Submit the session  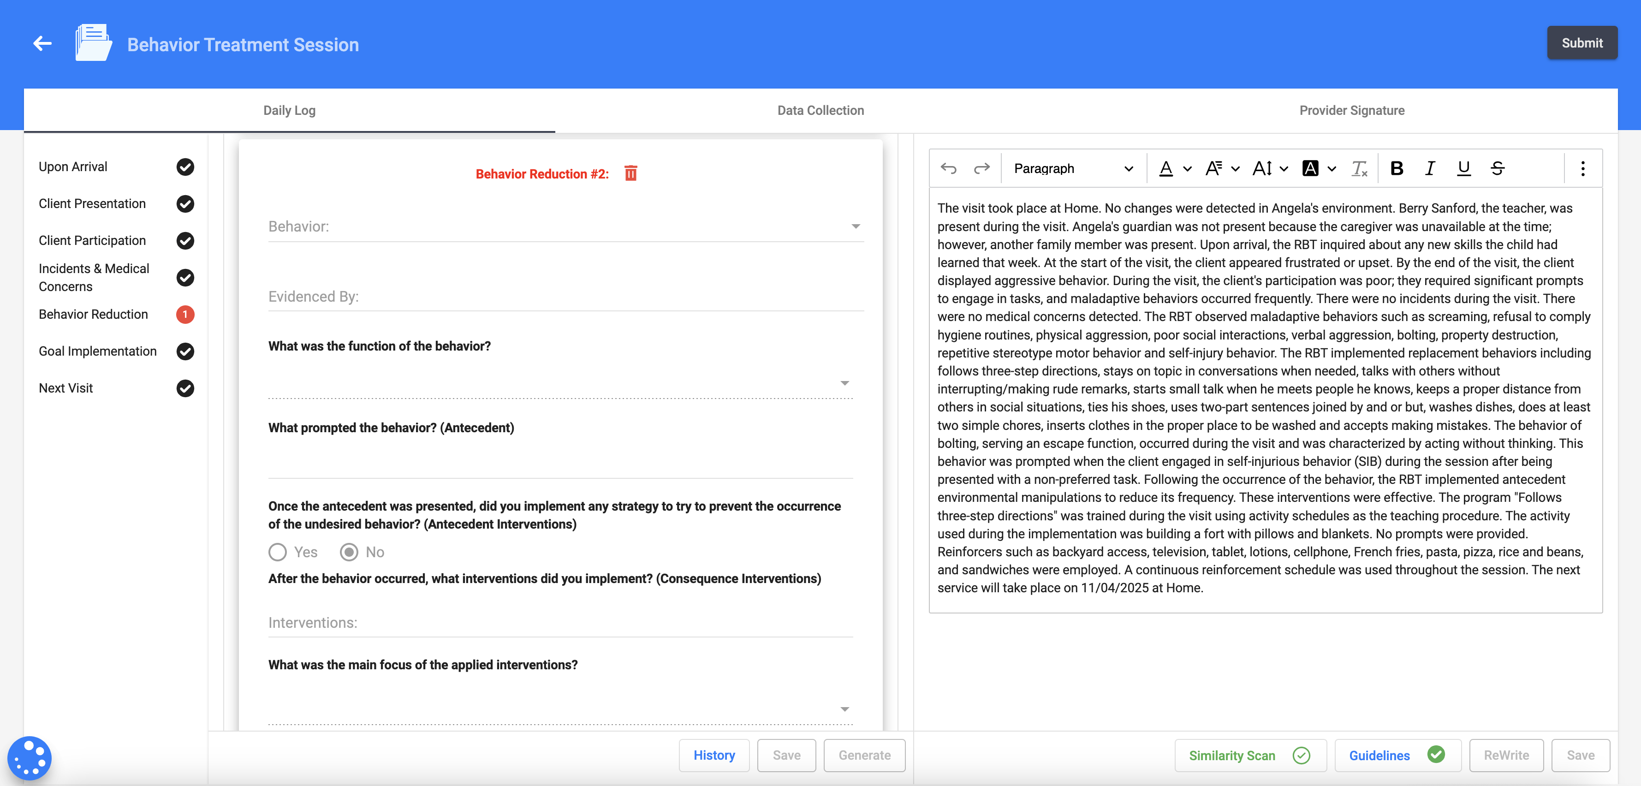(1582, 43)
